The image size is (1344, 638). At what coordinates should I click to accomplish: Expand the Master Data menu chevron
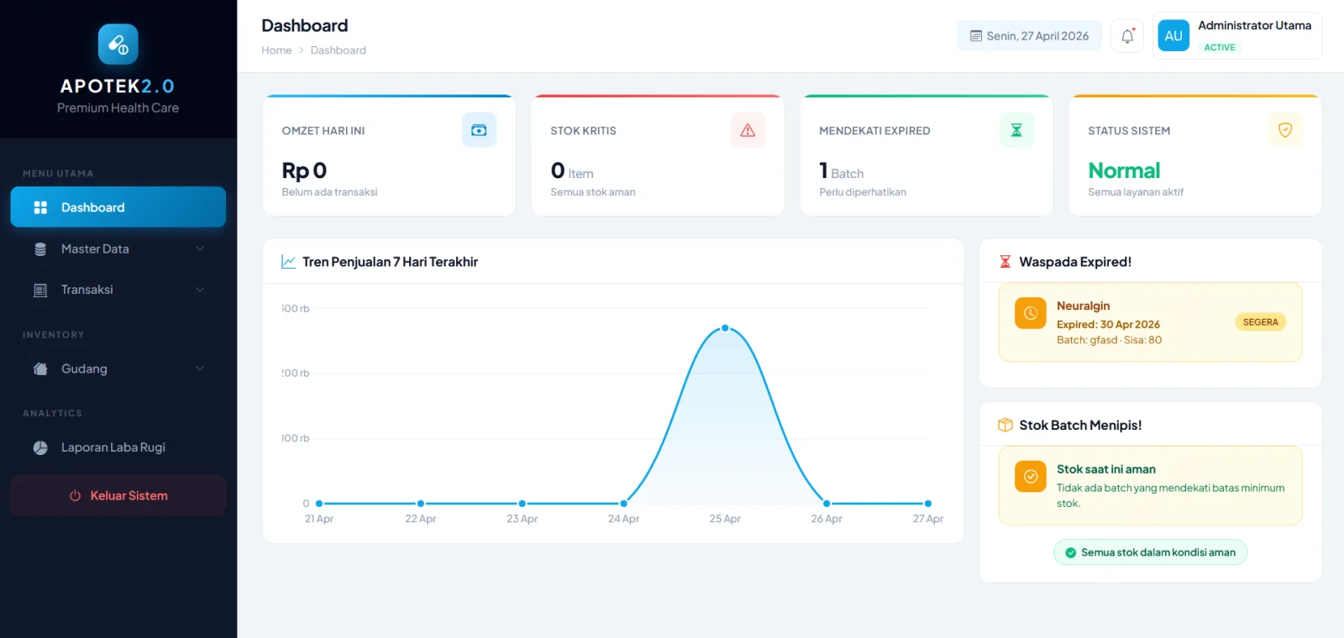pos(200,248)
